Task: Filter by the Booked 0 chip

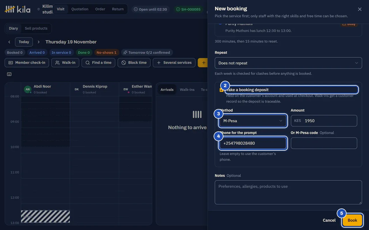Action: 15,53
